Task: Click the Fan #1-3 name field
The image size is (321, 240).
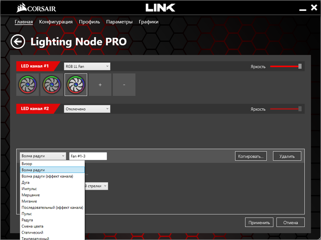Action: coord(88,156)
